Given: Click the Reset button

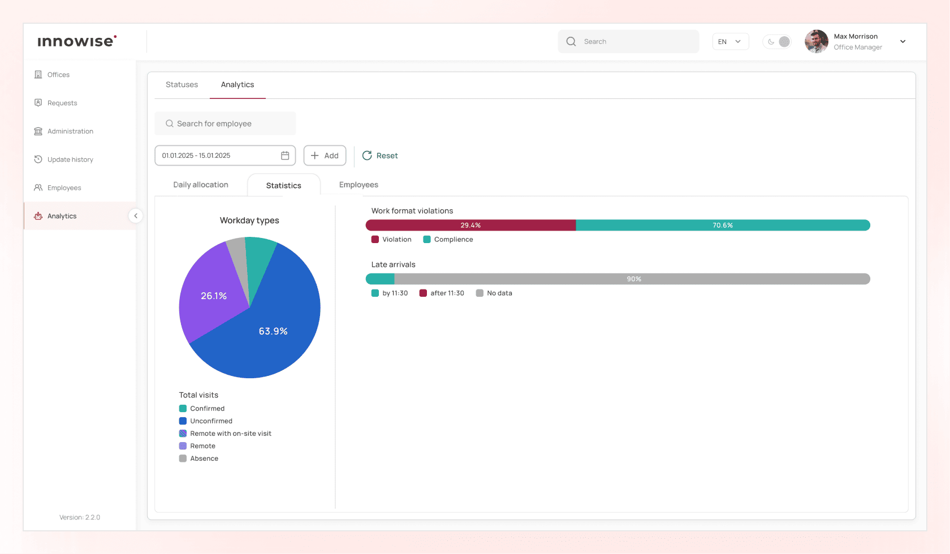Looking at the screenshot, I should click(380, 155).
